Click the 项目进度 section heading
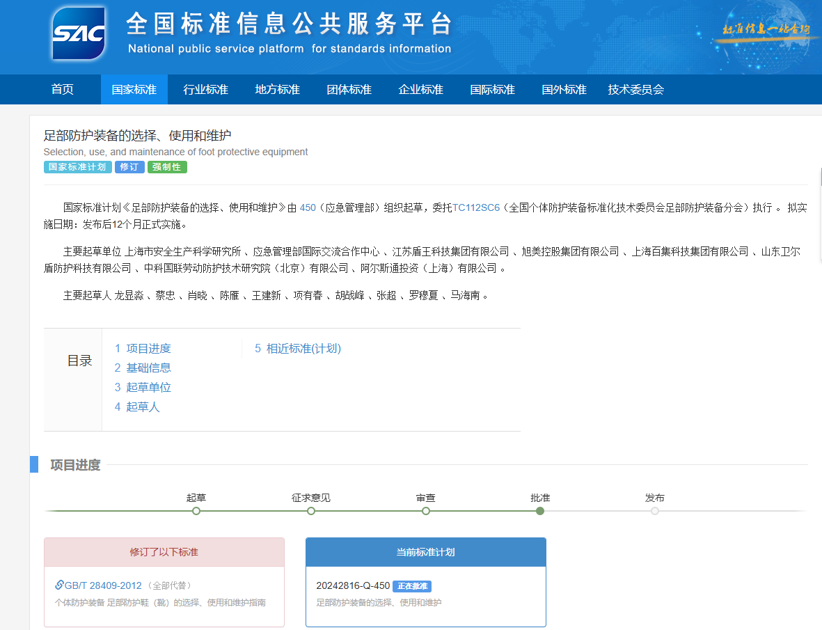The height and width of the screenshot is (630, 822). pos(75,465)
